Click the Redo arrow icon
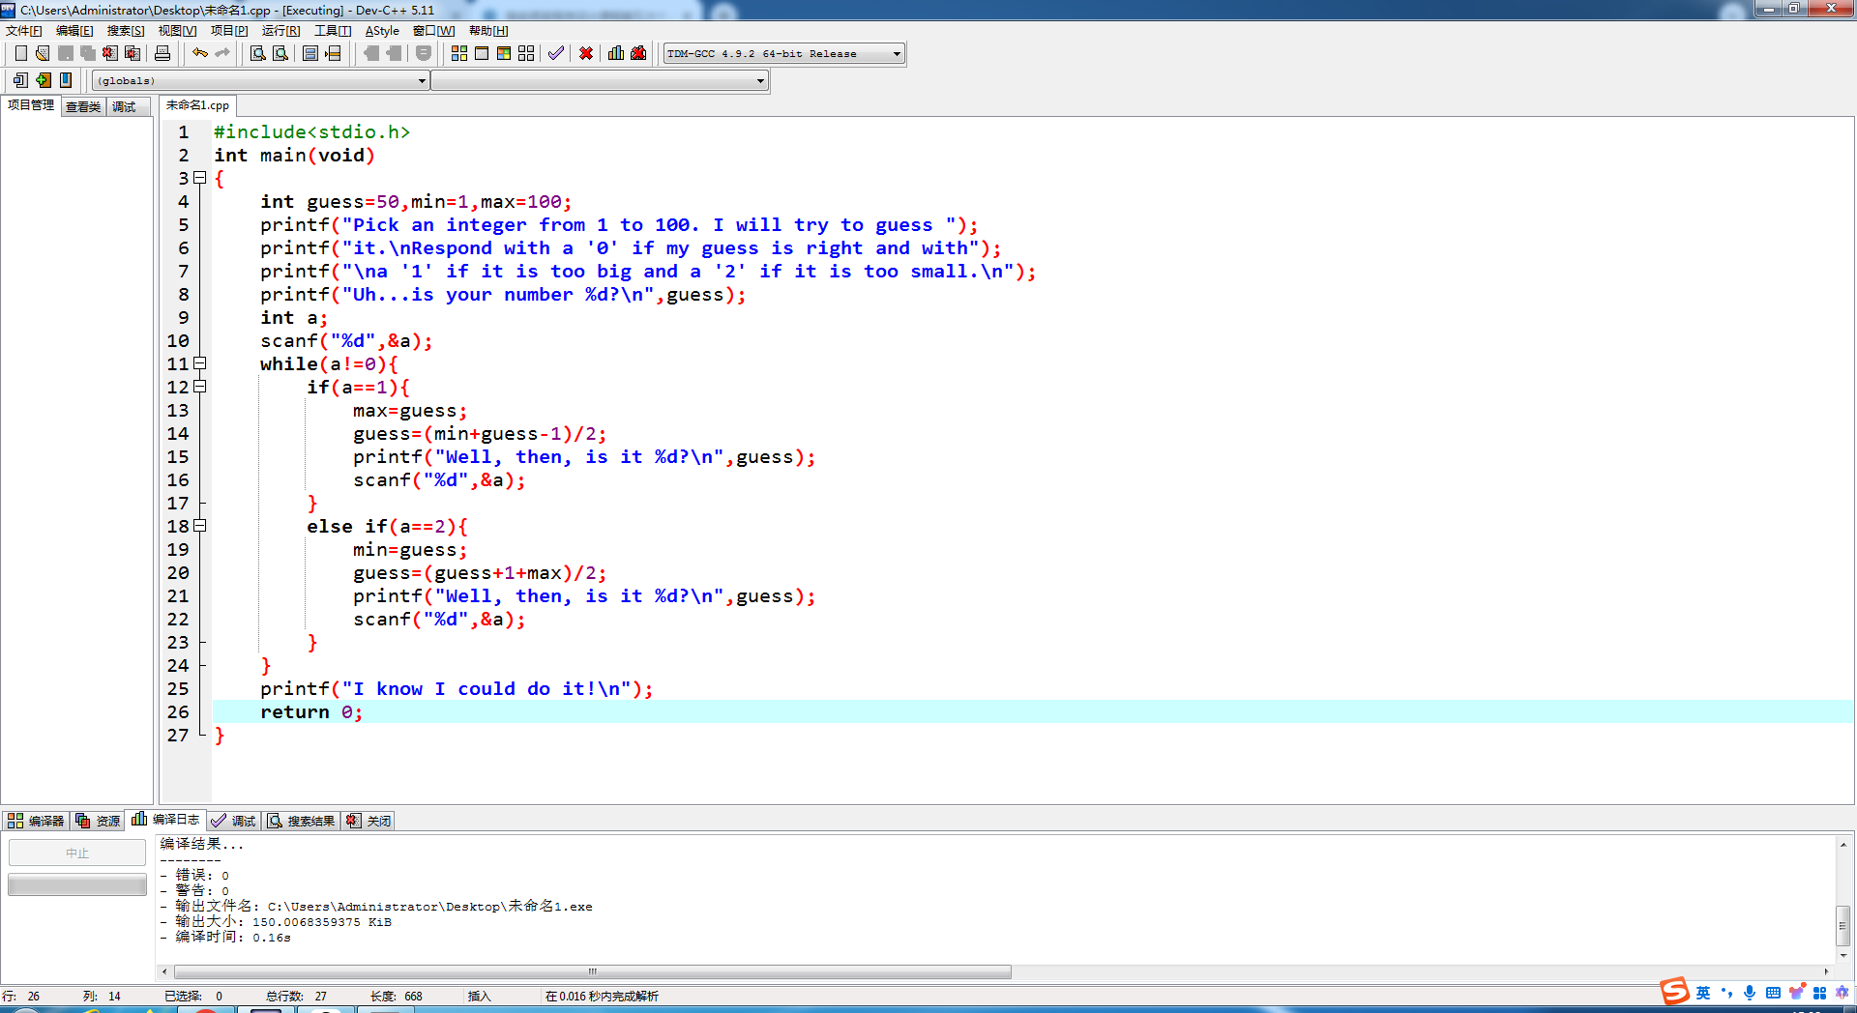The width and height of the screenshot is (1857, 1013). (x=222, y=53)
